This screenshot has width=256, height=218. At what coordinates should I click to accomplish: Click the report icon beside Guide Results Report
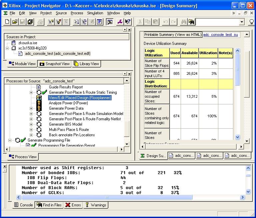pos(39,87)
